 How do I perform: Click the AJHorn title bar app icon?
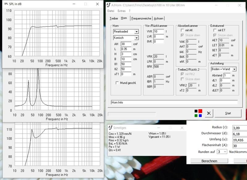pos(108,5)
